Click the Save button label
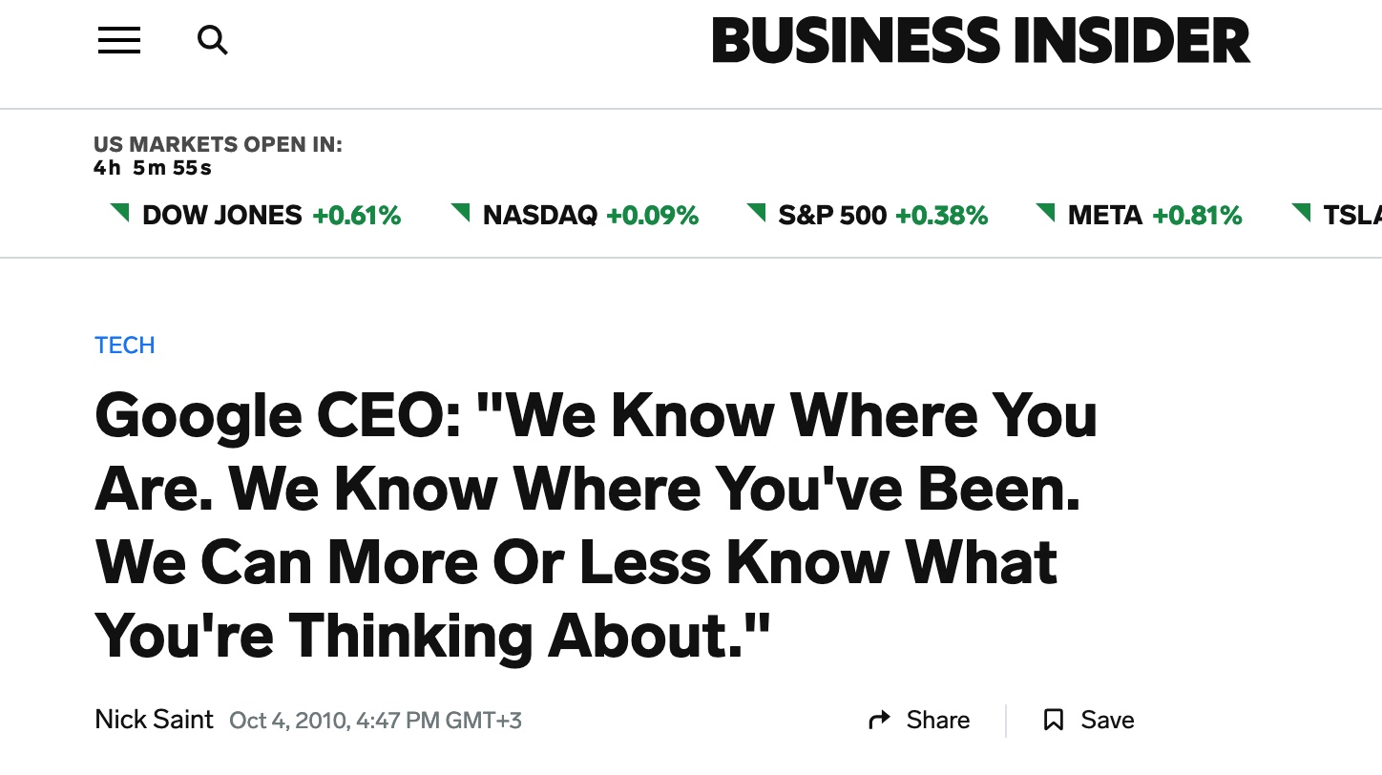Viewport: 1382px width, 775px height. [x=1107, y=720]
